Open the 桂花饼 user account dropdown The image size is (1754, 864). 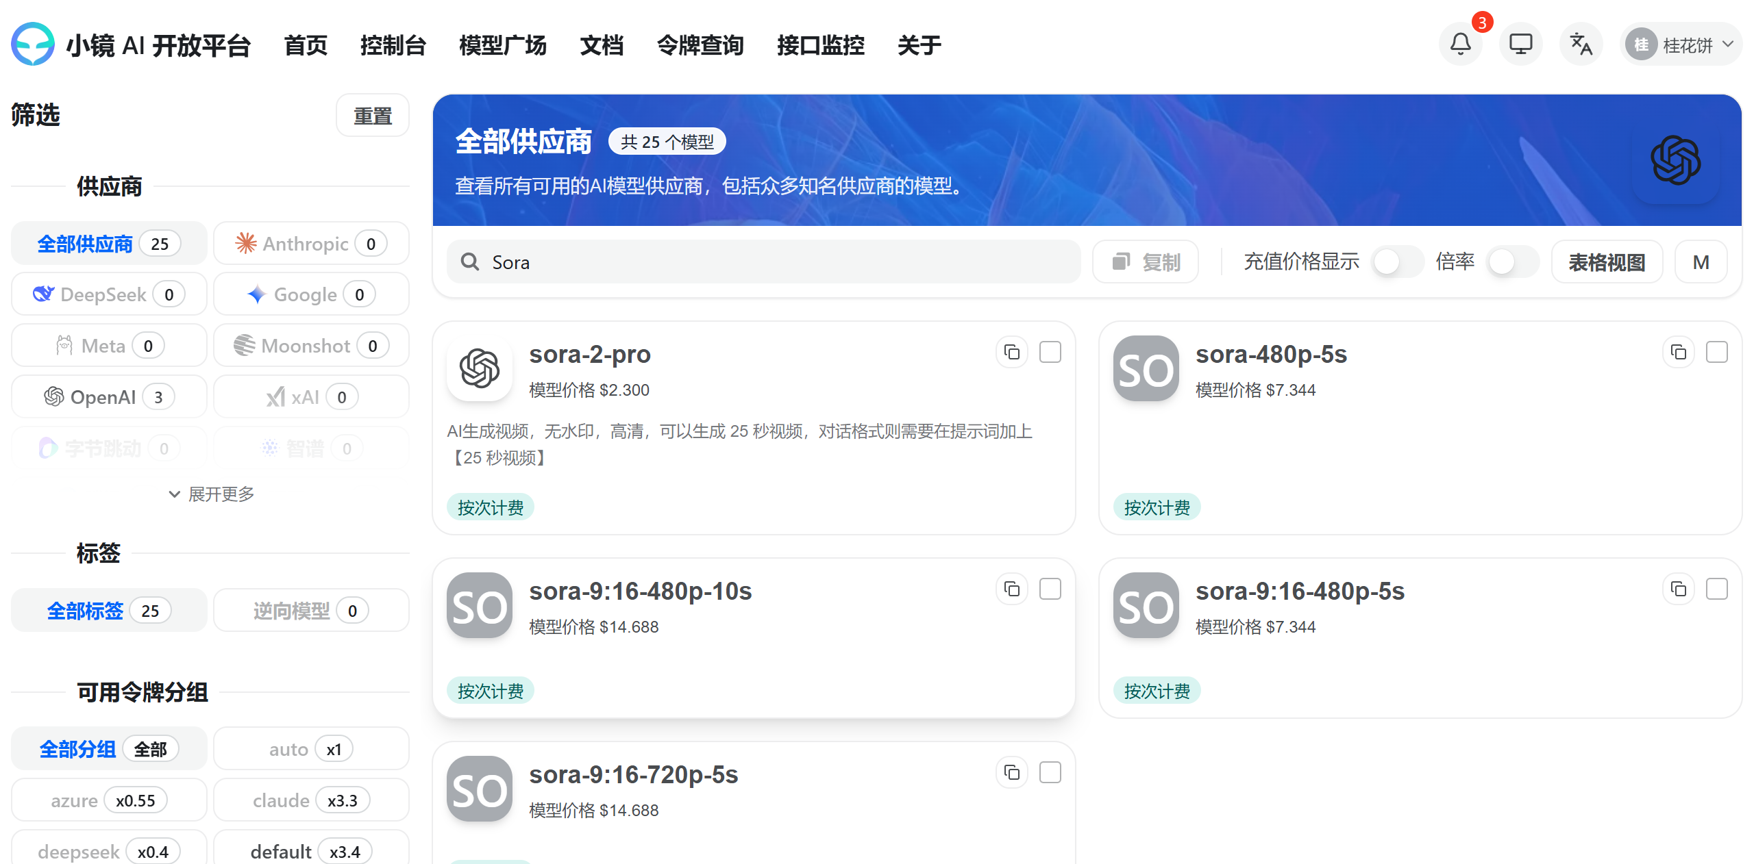coord(1682,45)
